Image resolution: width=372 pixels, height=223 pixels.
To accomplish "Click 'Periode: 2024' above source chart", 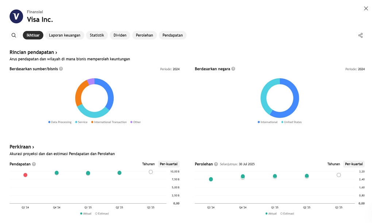I will 170,69.
